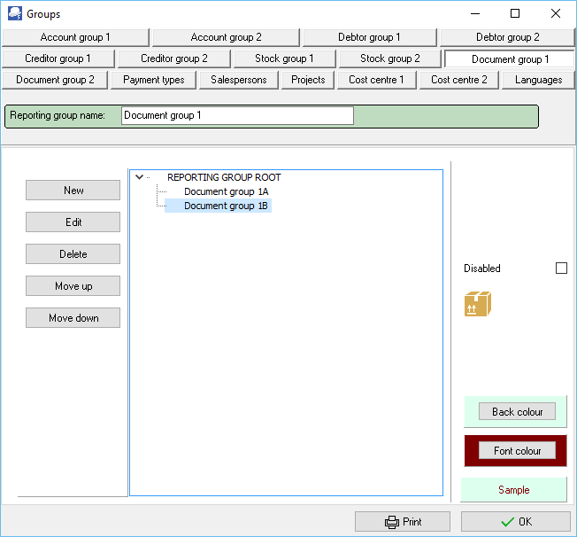Screen dimensions: 577x537
Task: Select Document group 1A tree item
Action: [x=226, y=191]
